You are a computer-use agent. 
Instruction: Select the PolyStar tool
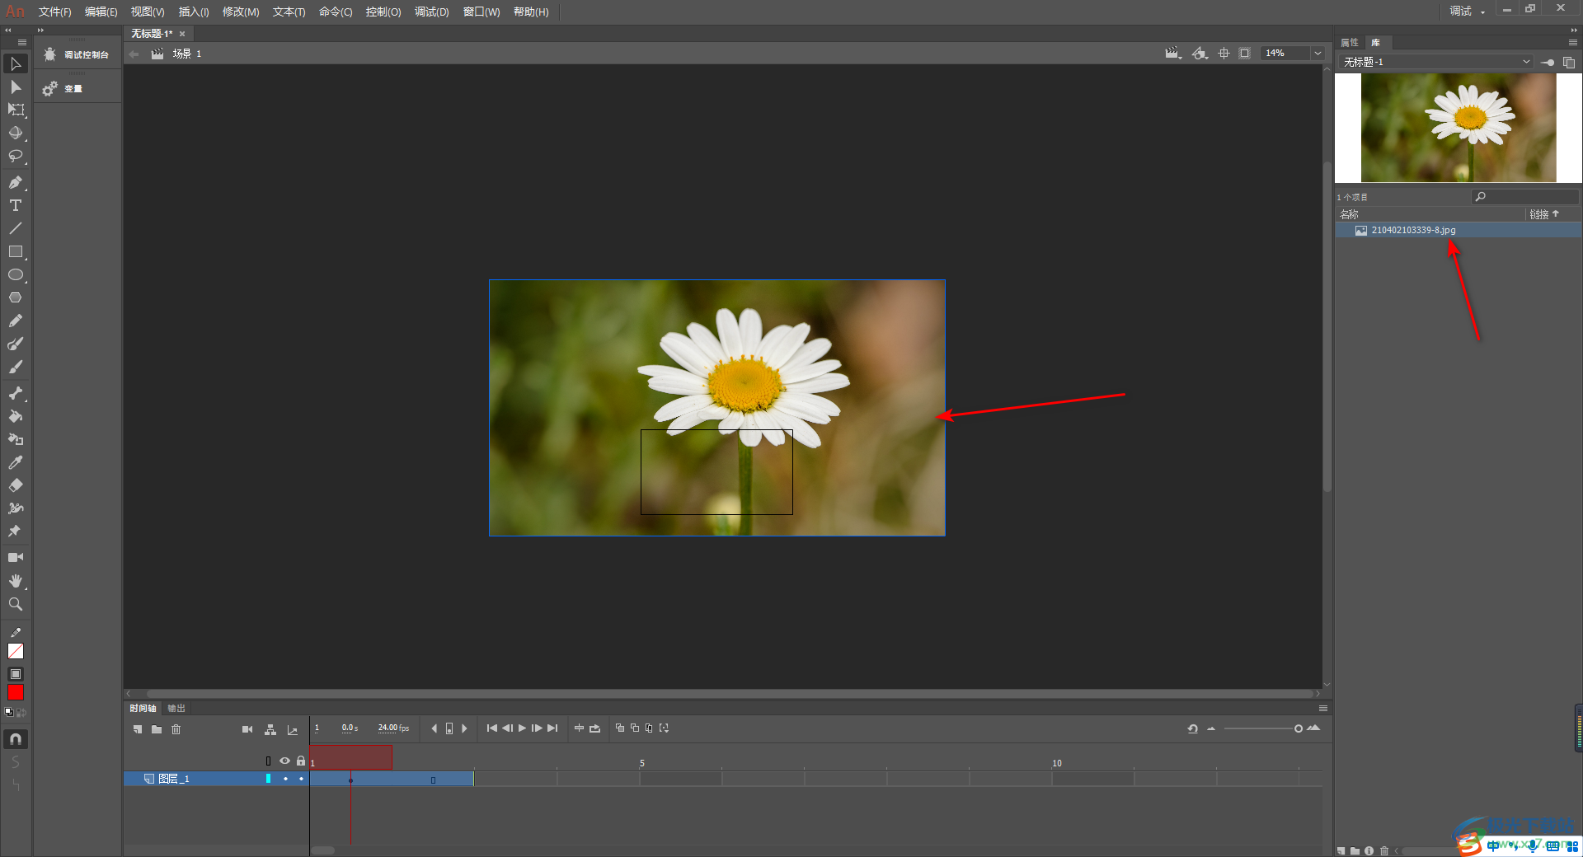coord(16,297)
